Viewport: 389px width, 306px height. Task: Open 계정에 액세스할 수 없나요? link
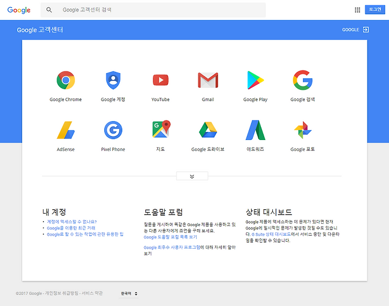(x=72, y=222)
